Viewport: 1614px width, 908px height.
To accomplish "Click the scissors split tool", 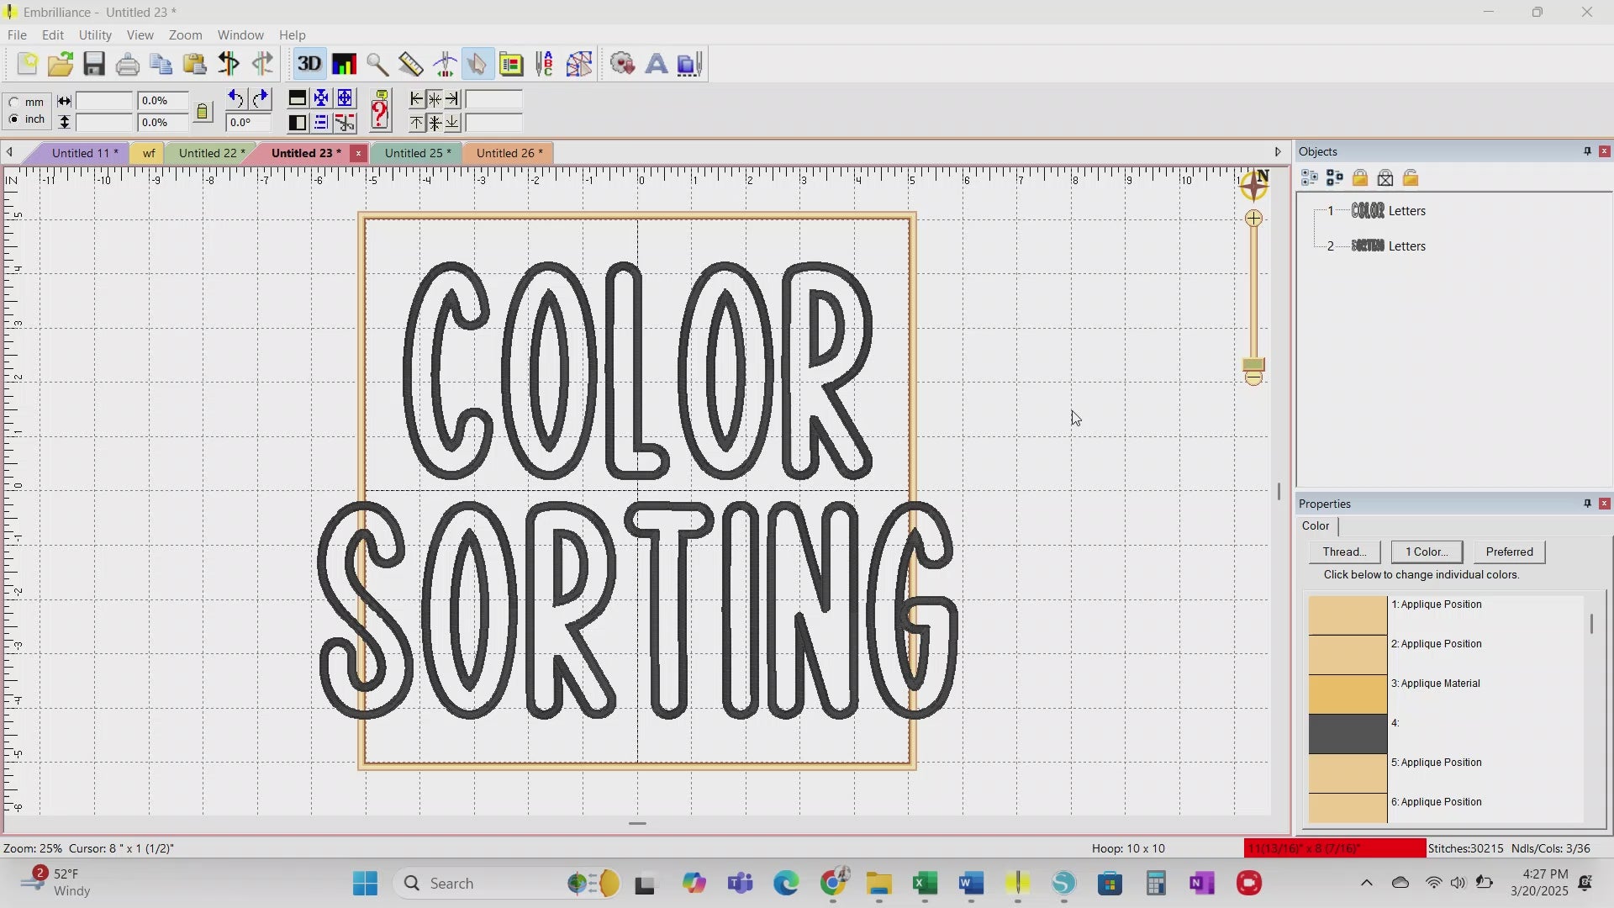I will [345, 123].
